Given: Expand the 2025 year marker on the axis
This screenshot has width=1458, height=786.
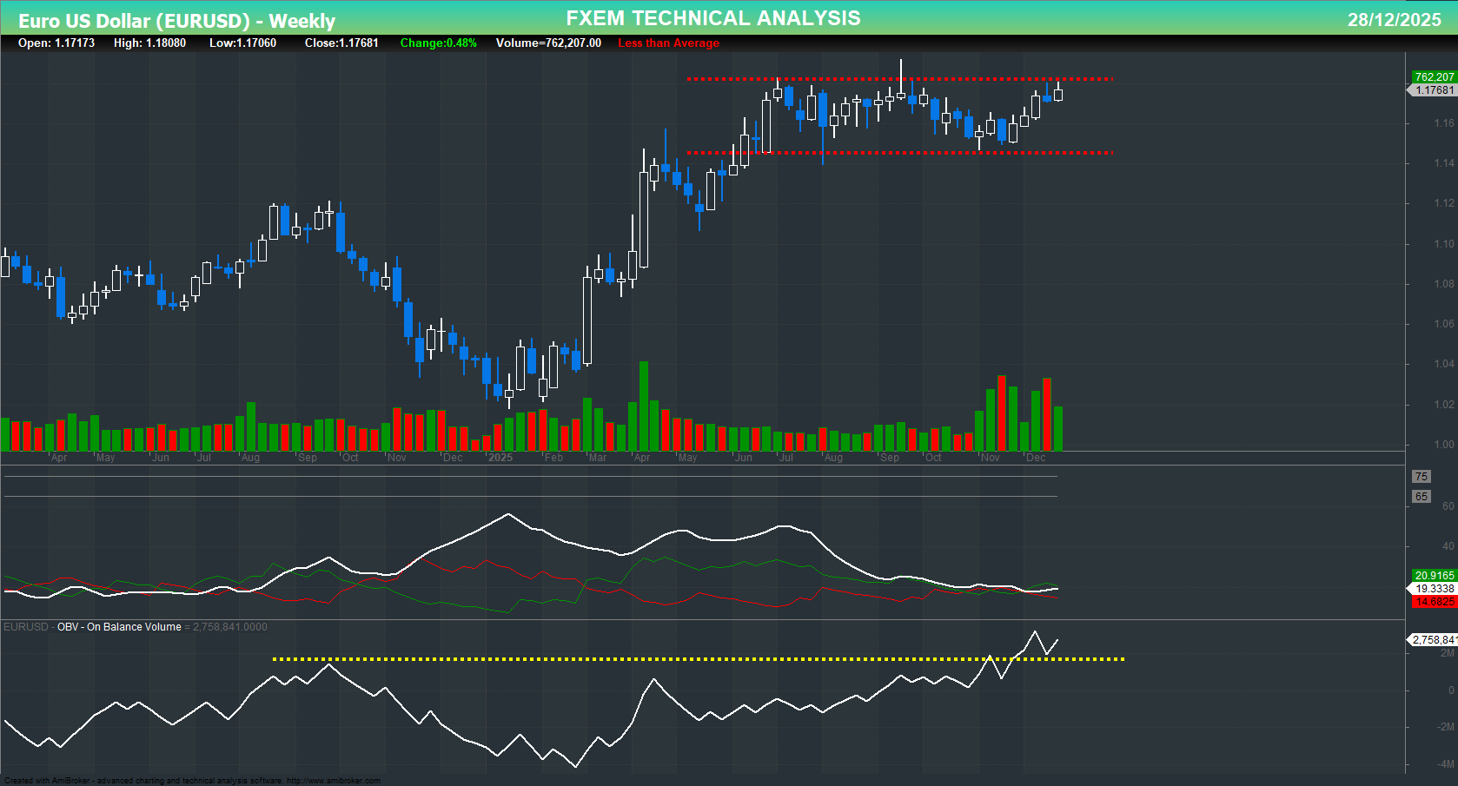Looking at the screenshot, I should click(500, 457).
